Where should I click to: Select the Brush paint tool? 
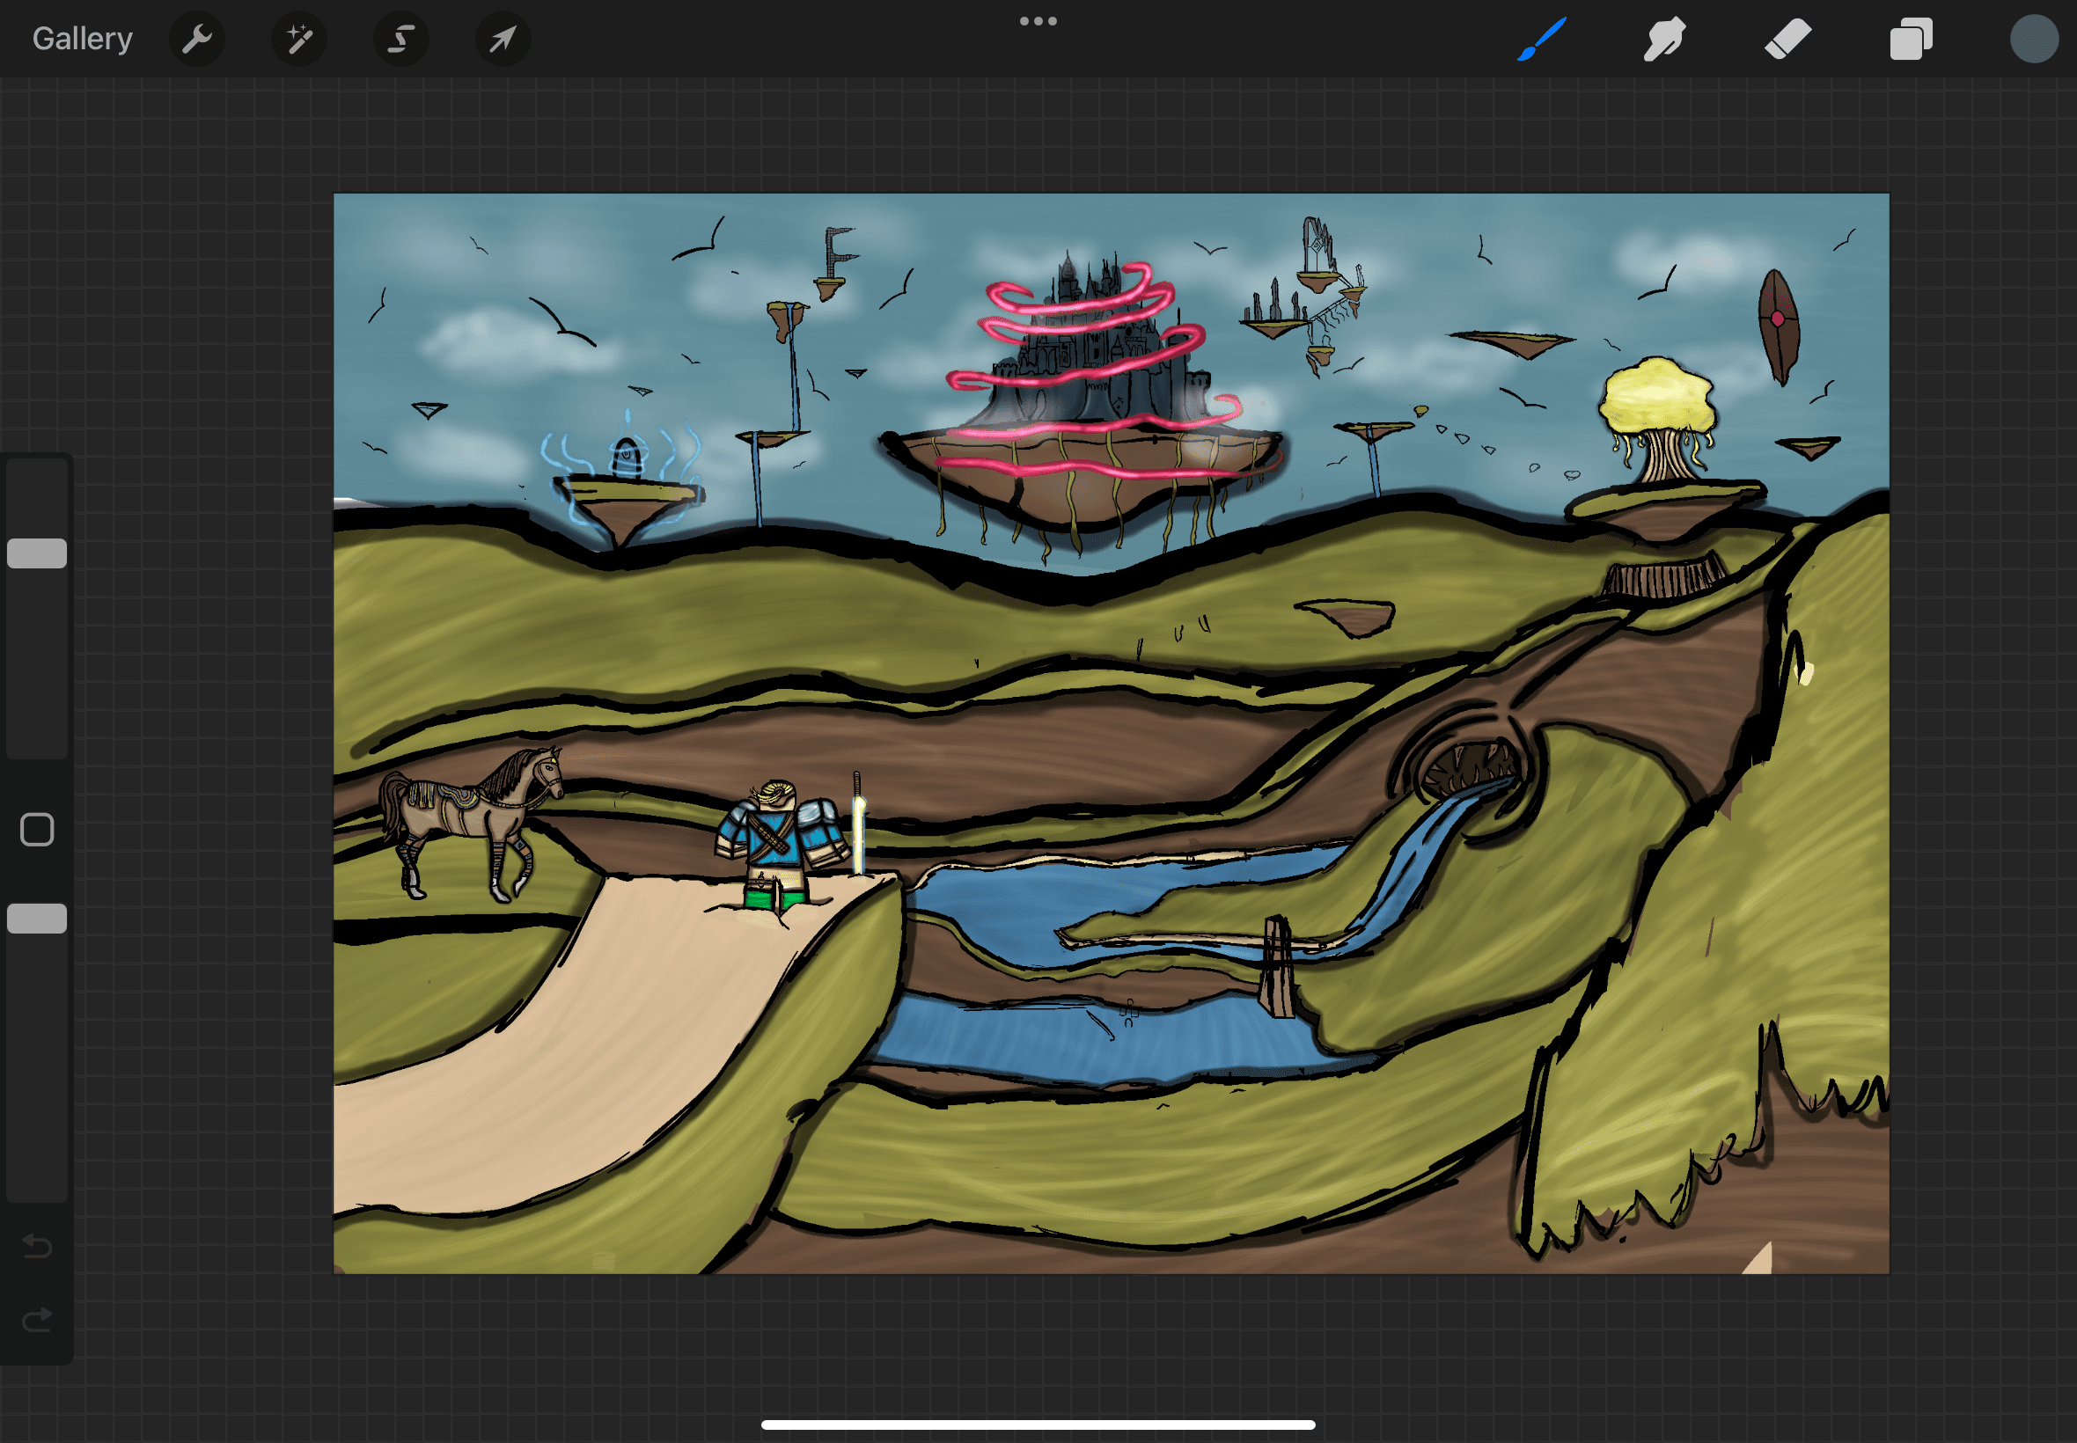[1542, 39]
